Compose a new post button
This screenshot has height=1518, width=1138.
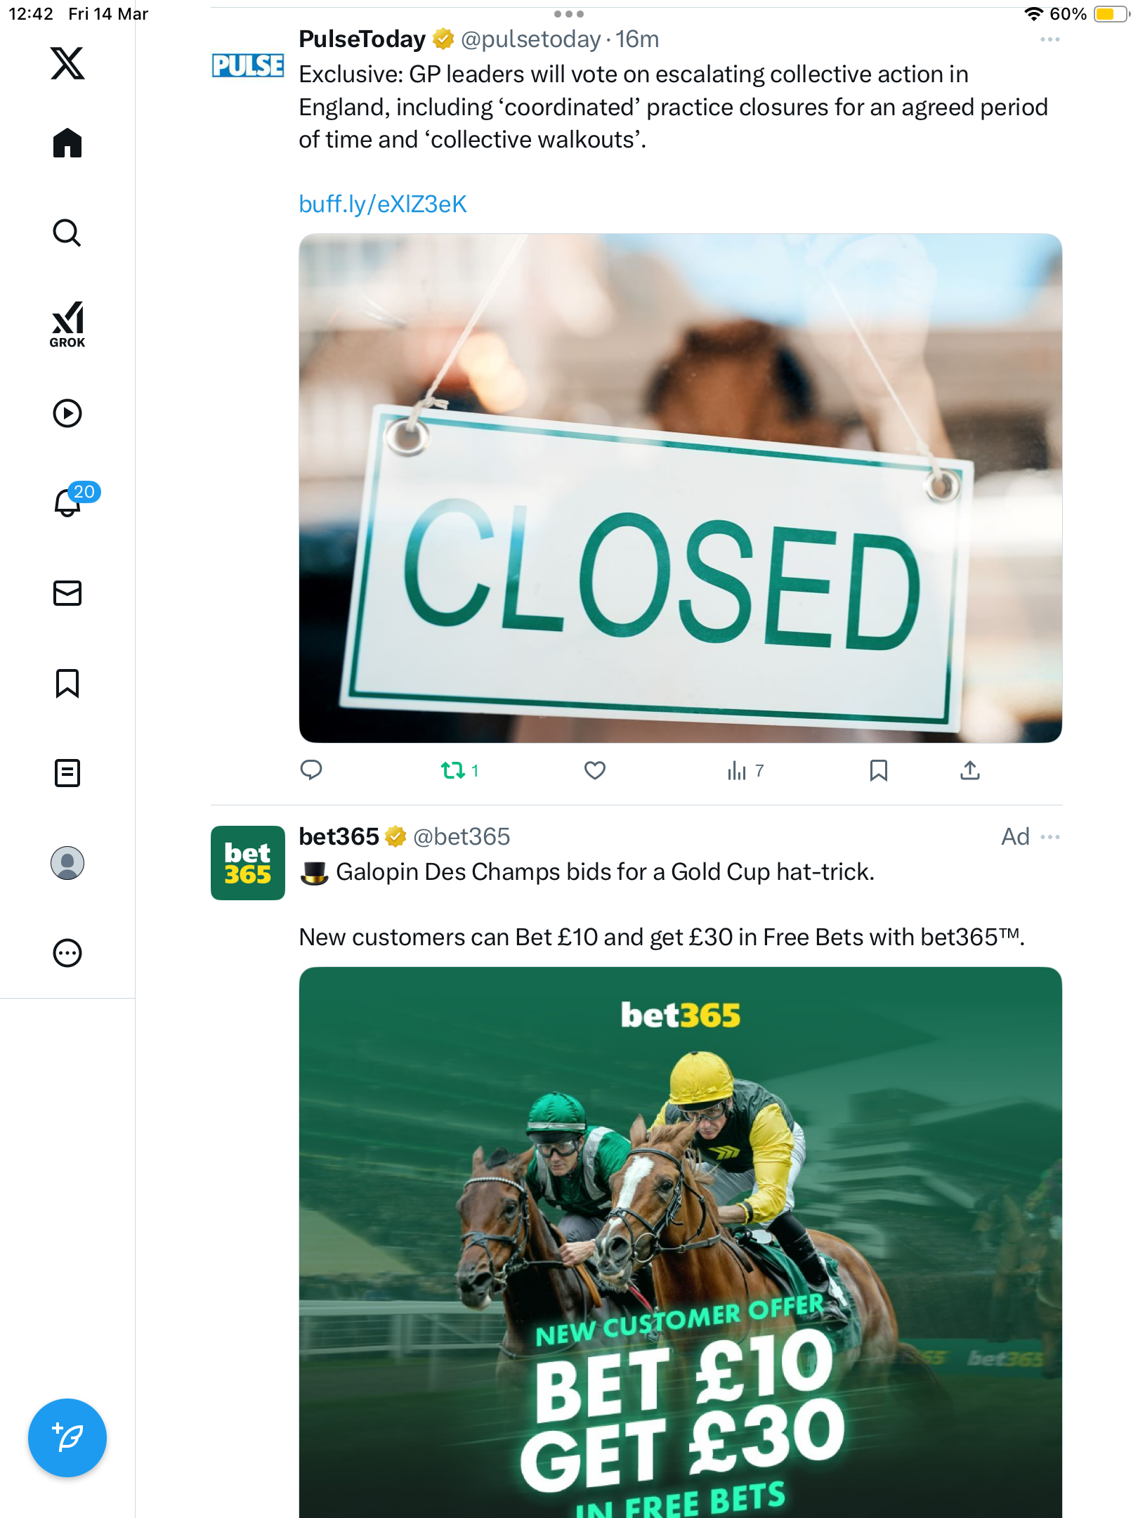coord(67,1438)
